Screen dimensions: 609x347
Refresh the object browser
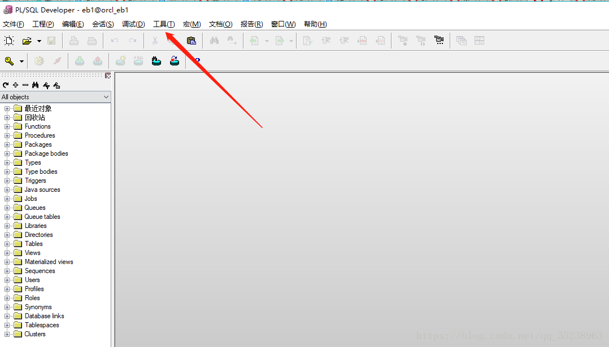click(x=6, y=85)
